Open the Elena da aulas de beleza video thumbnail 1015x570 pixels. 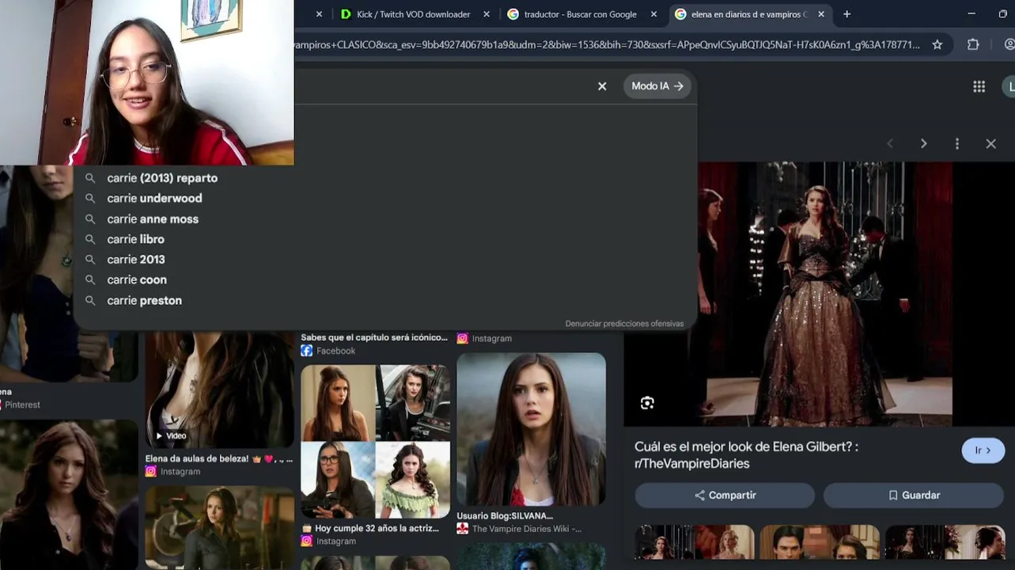(x=219, y=390)
